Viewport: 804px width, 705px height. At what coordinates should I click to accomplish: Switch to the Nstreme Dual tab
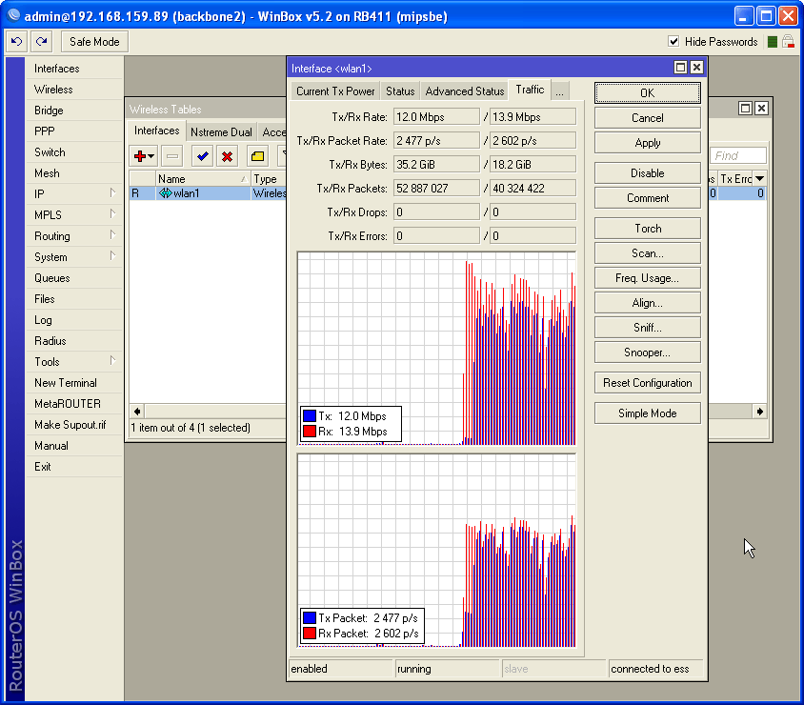221,131
